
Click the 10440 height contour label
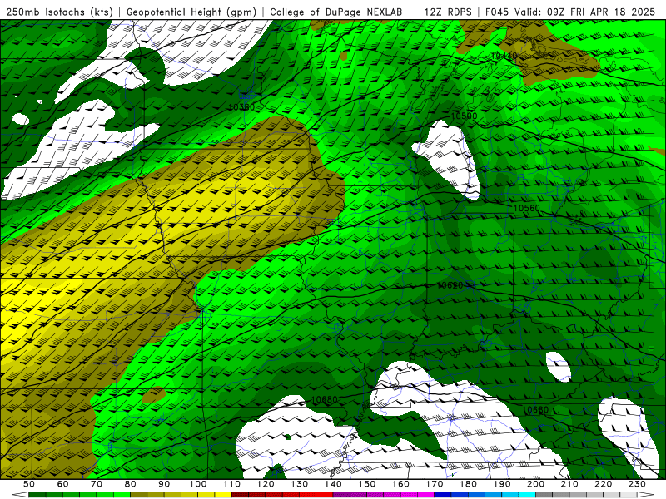tap(504, 56)
